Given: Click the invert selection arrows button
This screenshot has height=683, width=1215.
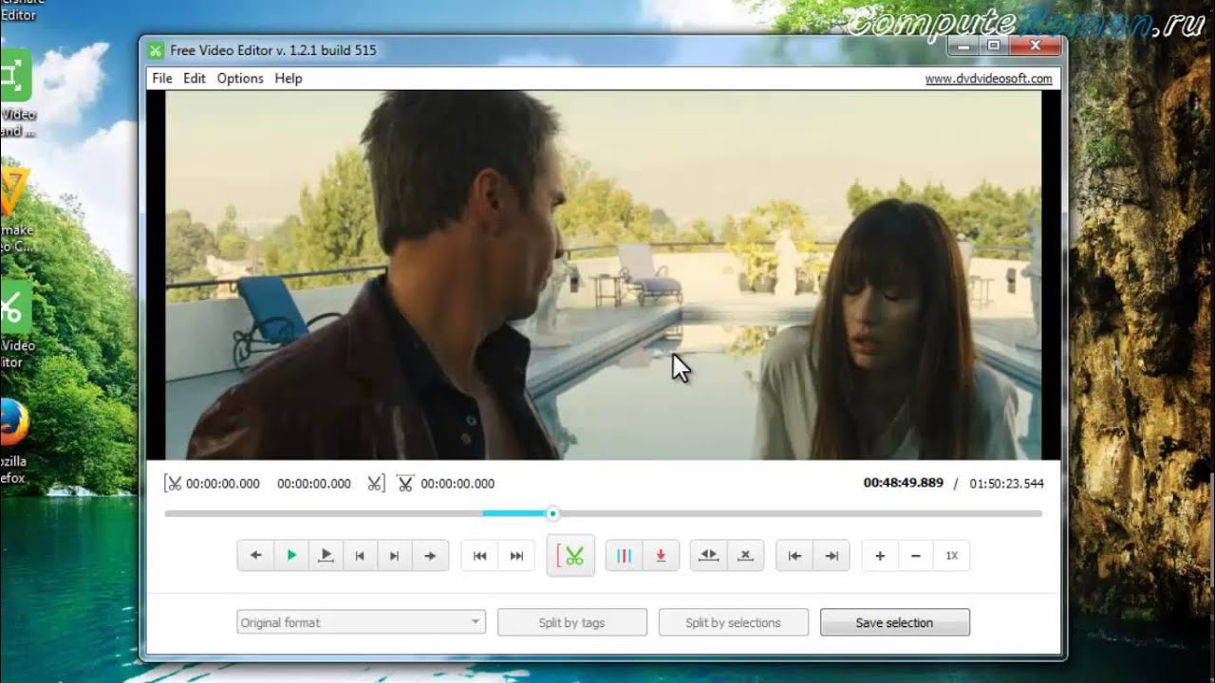Looking at the screenshot, I should click(x=708, y=556).
